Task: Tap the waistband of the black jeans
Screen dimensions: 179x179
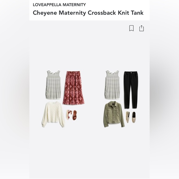Action: click(x=131, y=73)
